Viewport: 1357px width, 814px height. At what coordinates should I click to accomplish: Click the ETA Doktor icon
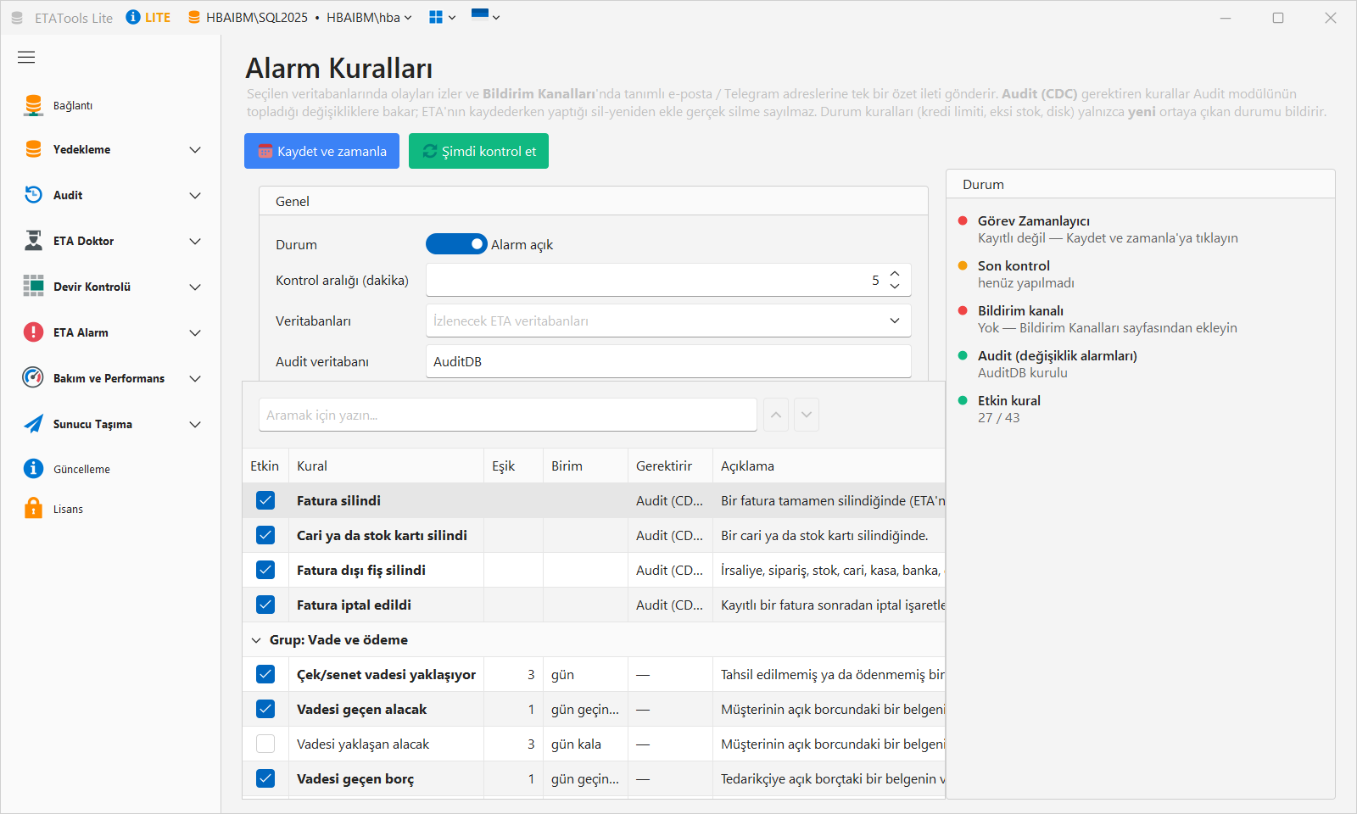(33, 241)
